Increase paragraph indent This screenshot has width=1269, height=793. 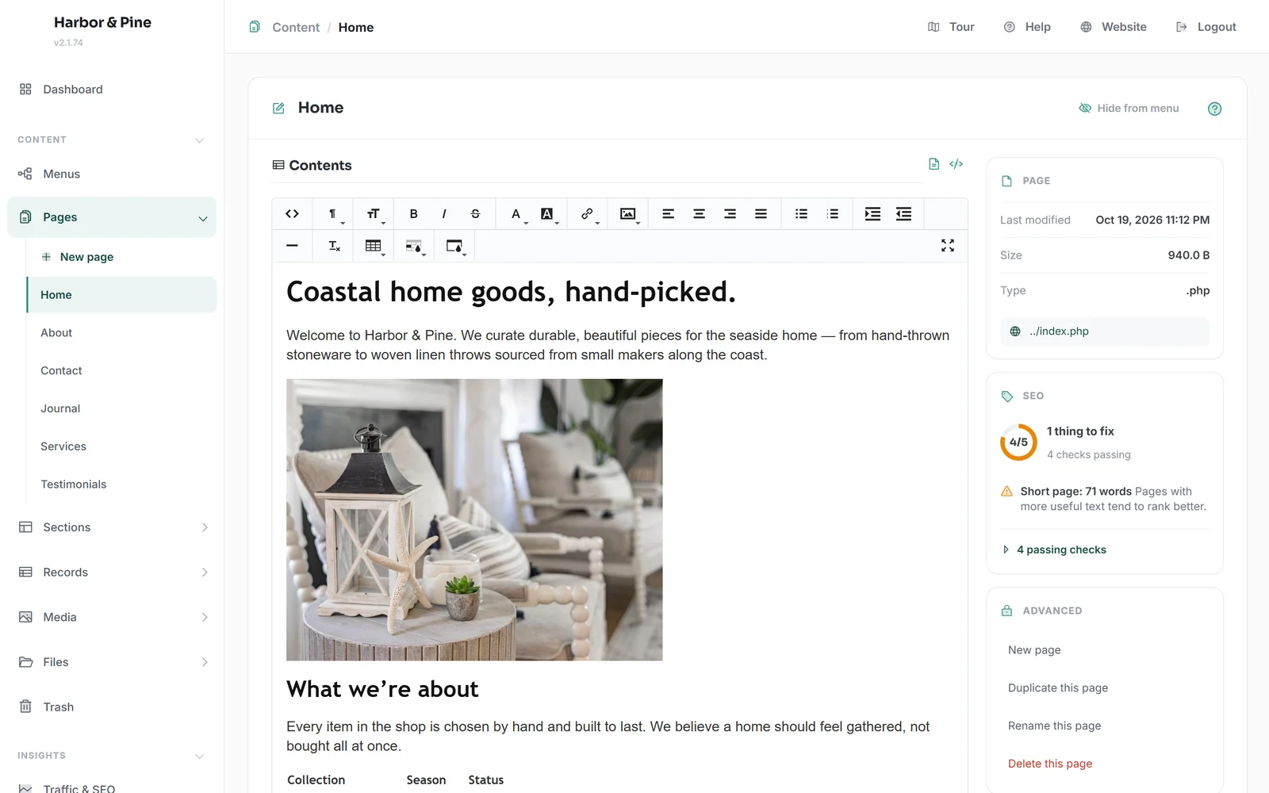[x=872, y=213]
